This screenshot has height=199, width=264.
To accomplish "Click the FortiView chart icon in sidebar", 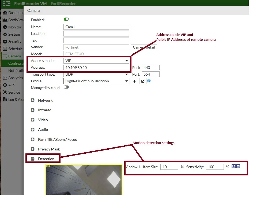I will (x=5, y=20).
